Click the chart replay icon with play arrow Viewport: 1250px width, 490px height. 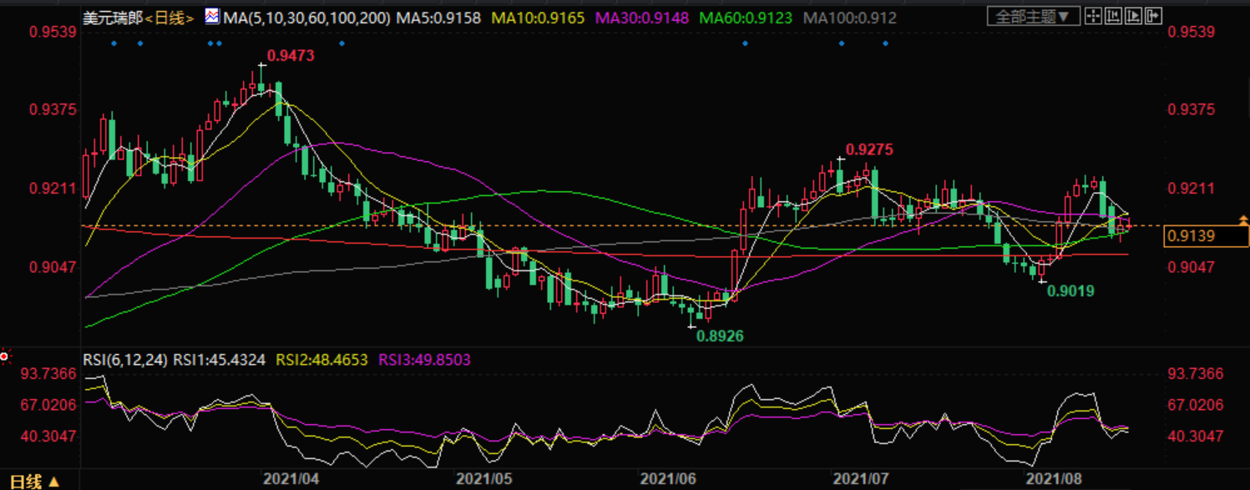click(1134, 16)
